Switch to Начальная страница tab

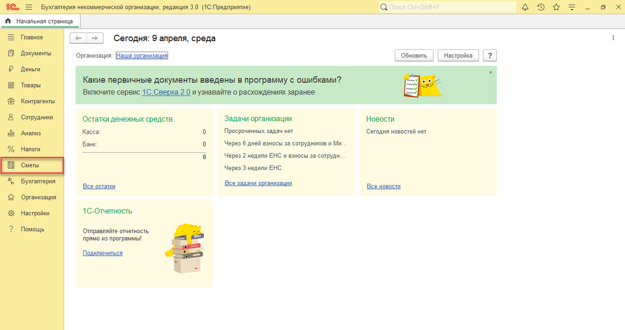tap(41, 21)
